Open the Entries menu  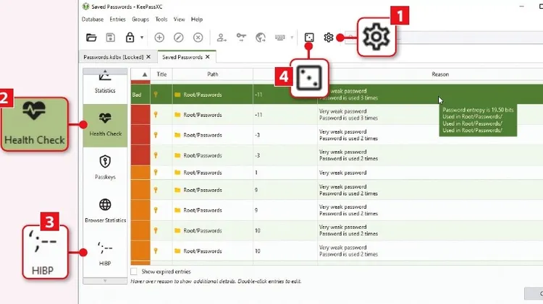117,19
